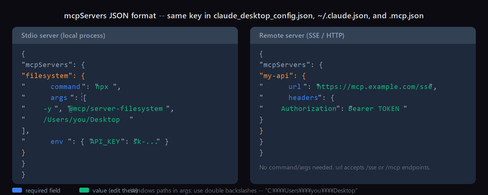
Task: Click the blue "command" field name
Action: (x=65, y=87)
